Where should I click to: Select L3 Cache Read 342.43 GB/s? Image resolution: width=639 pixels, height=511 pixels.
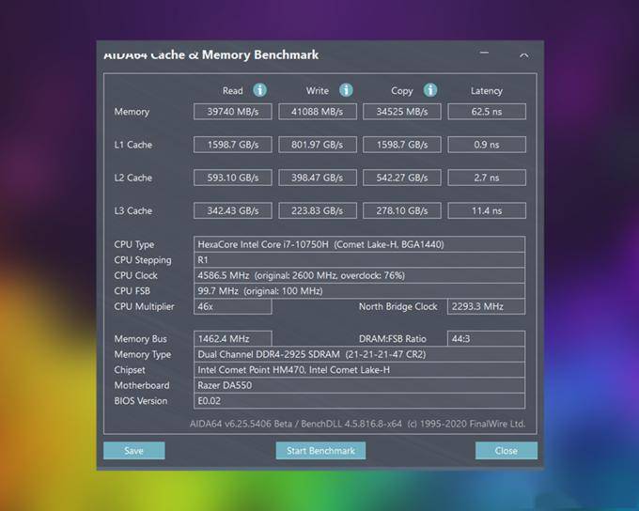coord(233,210)
